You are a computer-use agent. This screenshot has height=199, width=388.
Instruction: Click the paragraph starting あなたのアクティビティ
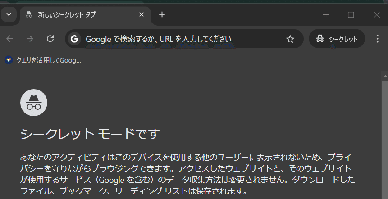pyautogui.click(x=187, y=174)
